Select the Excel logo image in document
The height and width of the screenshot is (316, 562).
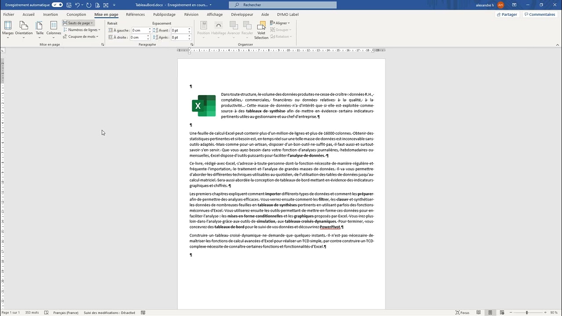tap(204, 106)
